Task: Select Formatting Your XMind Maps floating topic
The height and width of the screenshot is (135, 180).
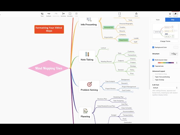Action: [49, 29]
